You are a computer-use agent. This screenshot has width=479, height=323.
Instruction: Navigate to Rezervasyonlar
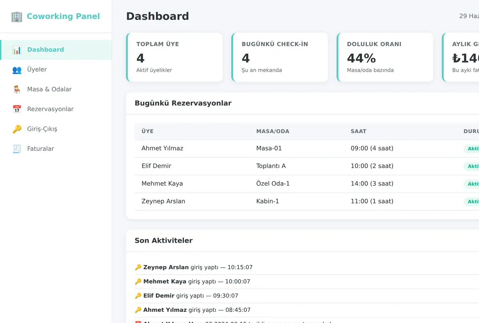pos(56,109)
